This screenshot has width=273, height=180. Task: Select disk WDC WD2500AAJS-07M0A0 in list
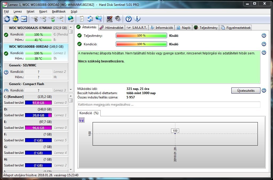click(x=36, y=34)
